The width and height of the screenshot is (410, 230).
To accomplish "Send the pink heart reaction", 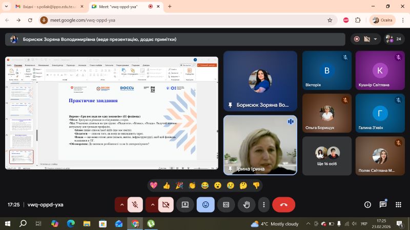I will pyautogui.click(x=153, y=186).
